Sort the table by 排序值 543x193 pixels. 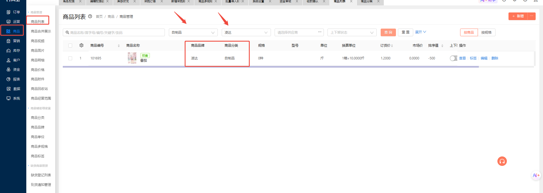click(442, 46)
